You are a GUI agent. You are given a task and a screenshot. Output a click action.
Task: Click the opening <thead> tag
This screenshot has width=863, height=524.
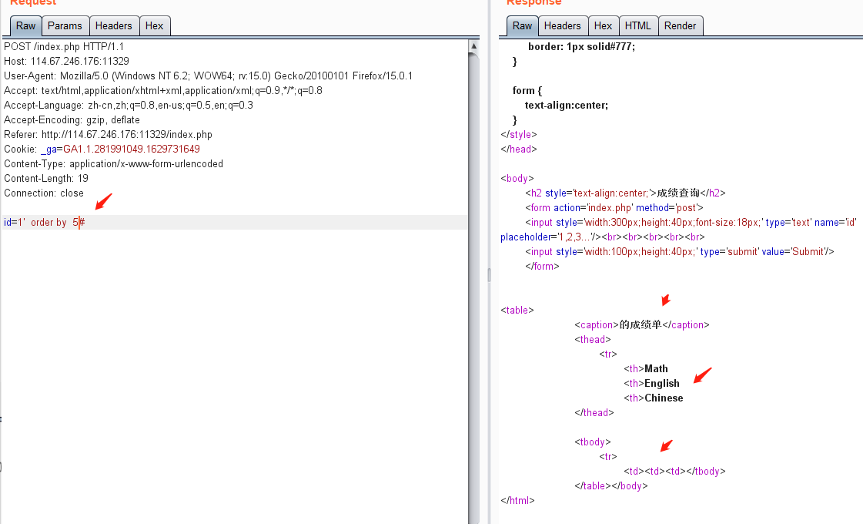(593, 339)
